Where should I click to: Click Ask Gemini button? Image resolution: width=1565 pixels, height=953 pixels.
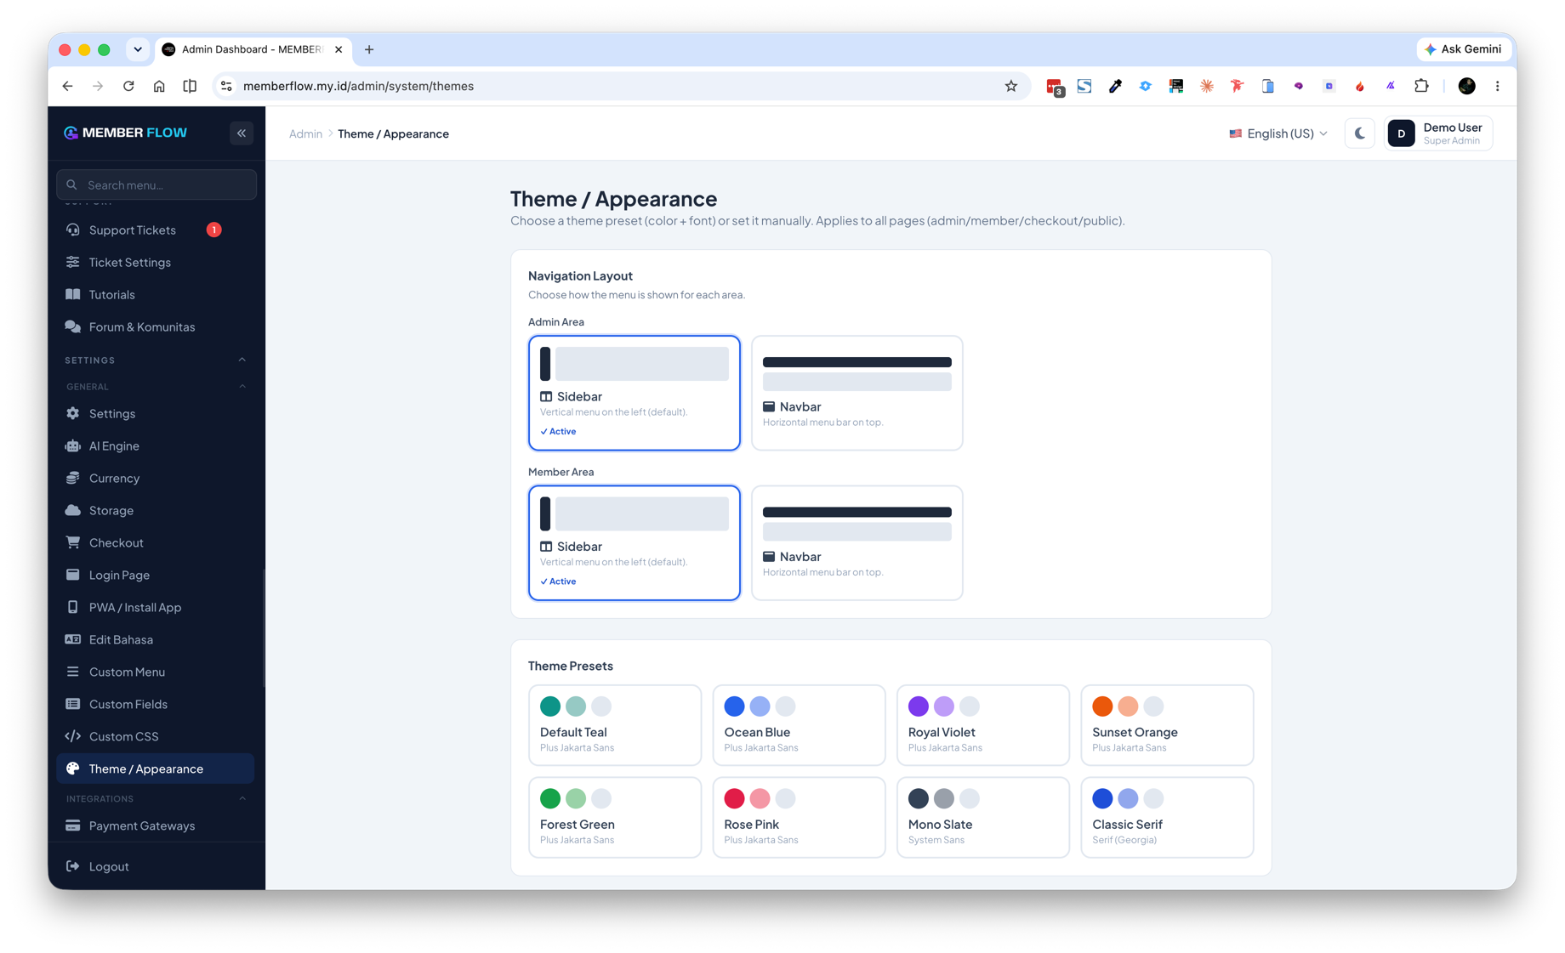(1463, 49)
